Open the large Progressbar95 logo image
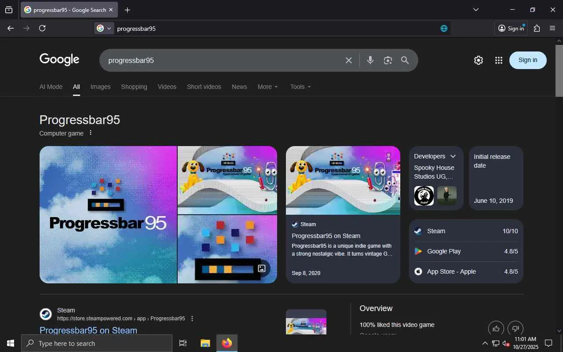 [x=108, y=215]
